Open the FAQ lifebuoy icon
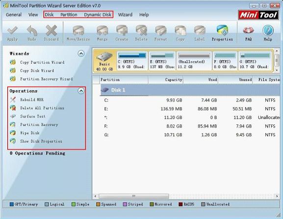 tap(249, 30)
